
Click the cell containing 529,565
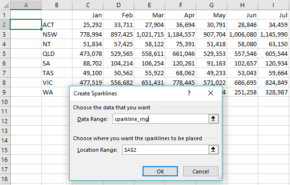119,53
